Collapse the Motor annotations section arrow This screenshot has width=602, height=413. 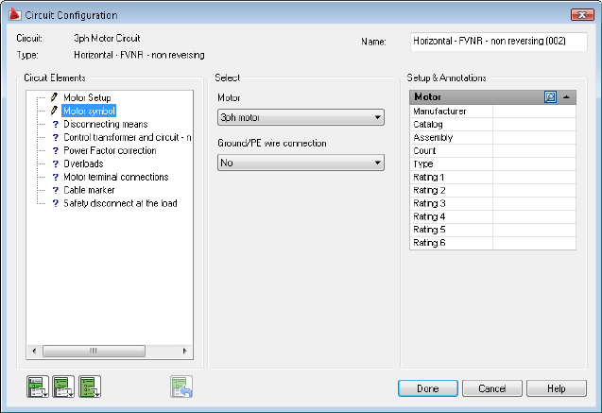(566, 96)
